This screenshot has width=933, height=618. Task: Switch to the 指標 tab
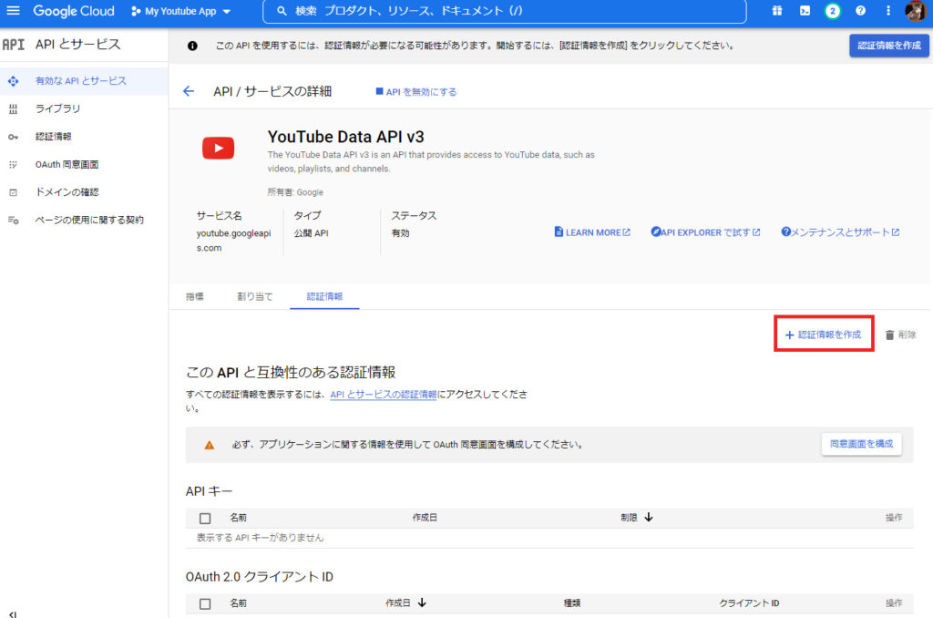195,296
